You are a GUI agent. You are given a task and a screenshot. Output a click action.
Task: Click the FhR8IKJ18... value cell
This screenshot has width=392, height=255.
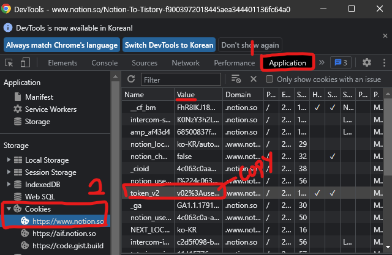tap(198, 107)
